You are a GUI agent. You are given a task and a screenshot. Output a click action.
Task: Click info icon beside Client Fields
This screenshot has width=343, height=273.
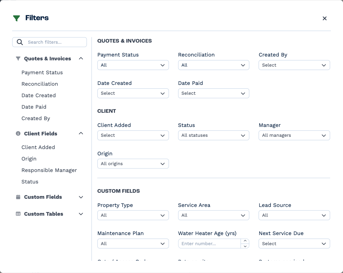[18, 133]
